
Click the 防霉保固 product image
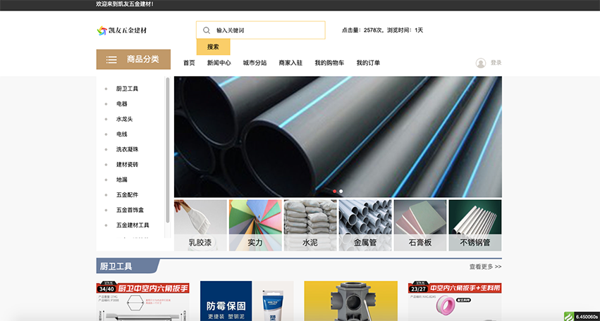247,301
